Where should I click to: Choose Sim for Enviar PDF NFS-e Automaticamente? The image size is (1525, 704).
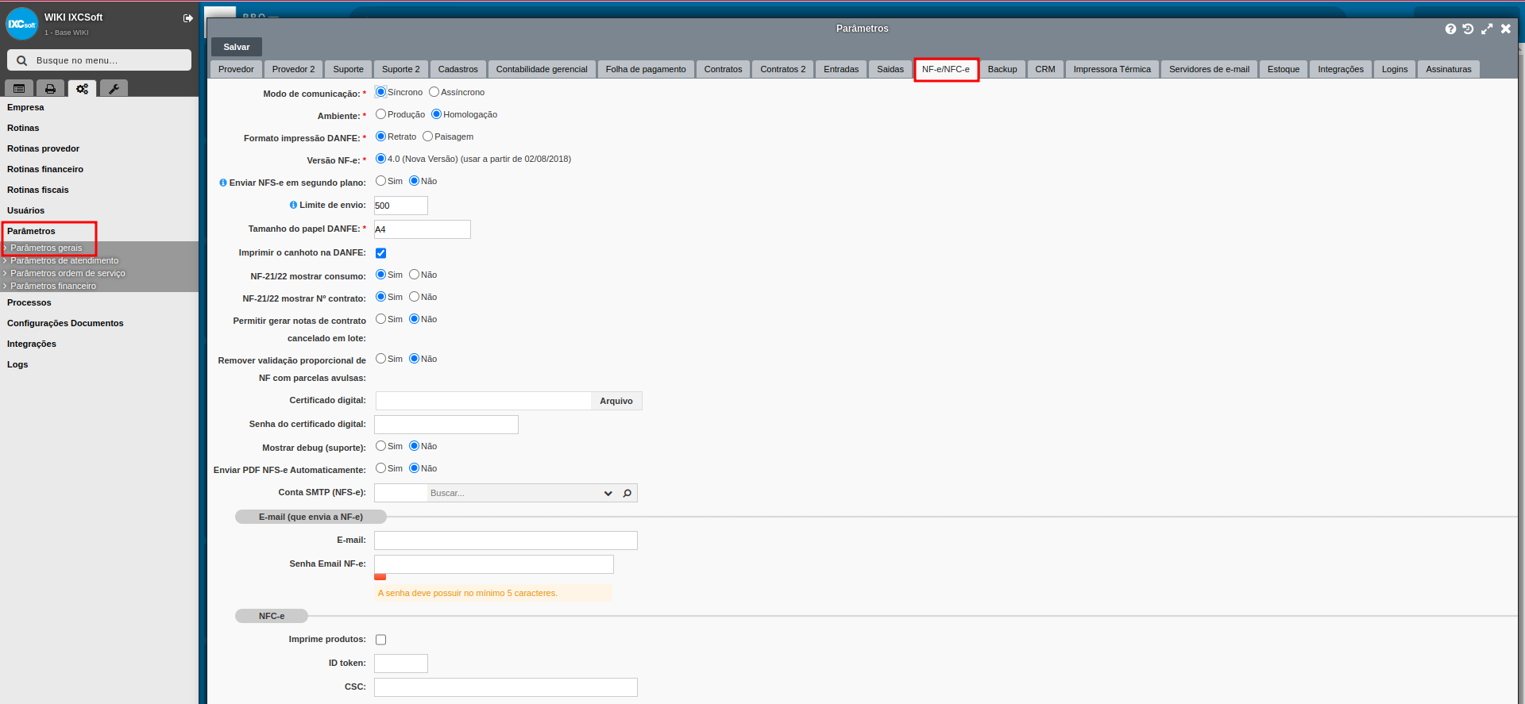380,468
